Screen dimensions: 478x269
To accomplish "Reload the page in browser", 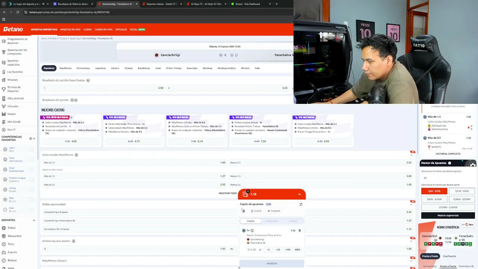I will tap(18, 12).
